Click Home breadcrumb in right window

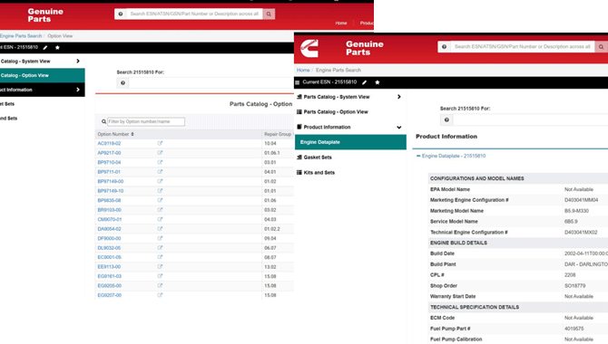[303, 70]
